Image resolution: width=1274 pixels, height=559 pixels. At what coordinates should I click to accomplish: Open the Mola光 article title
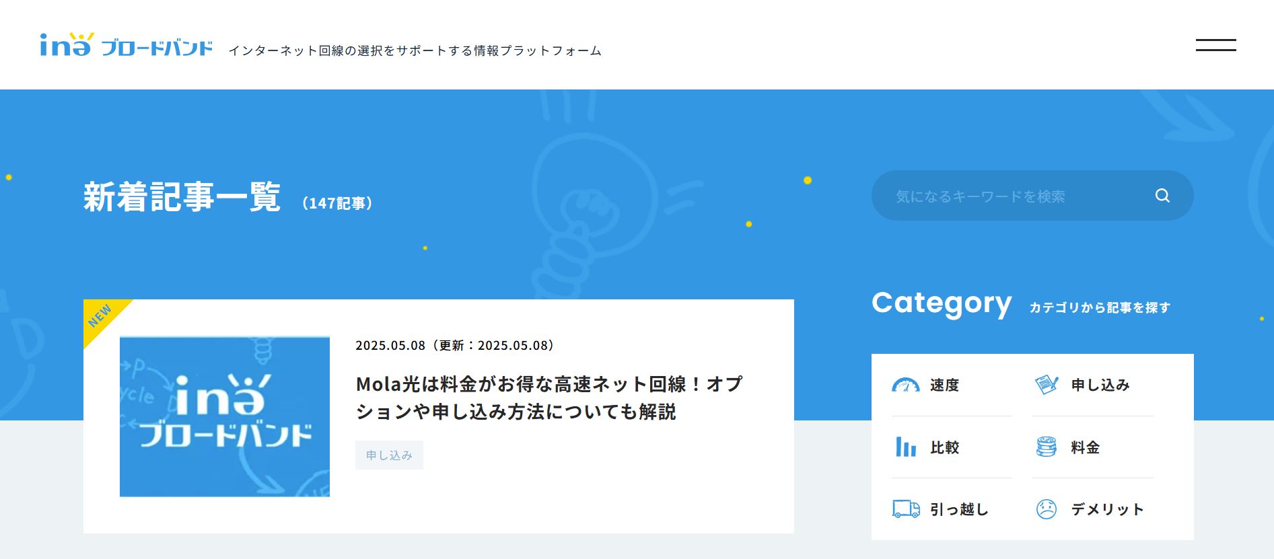549,398
